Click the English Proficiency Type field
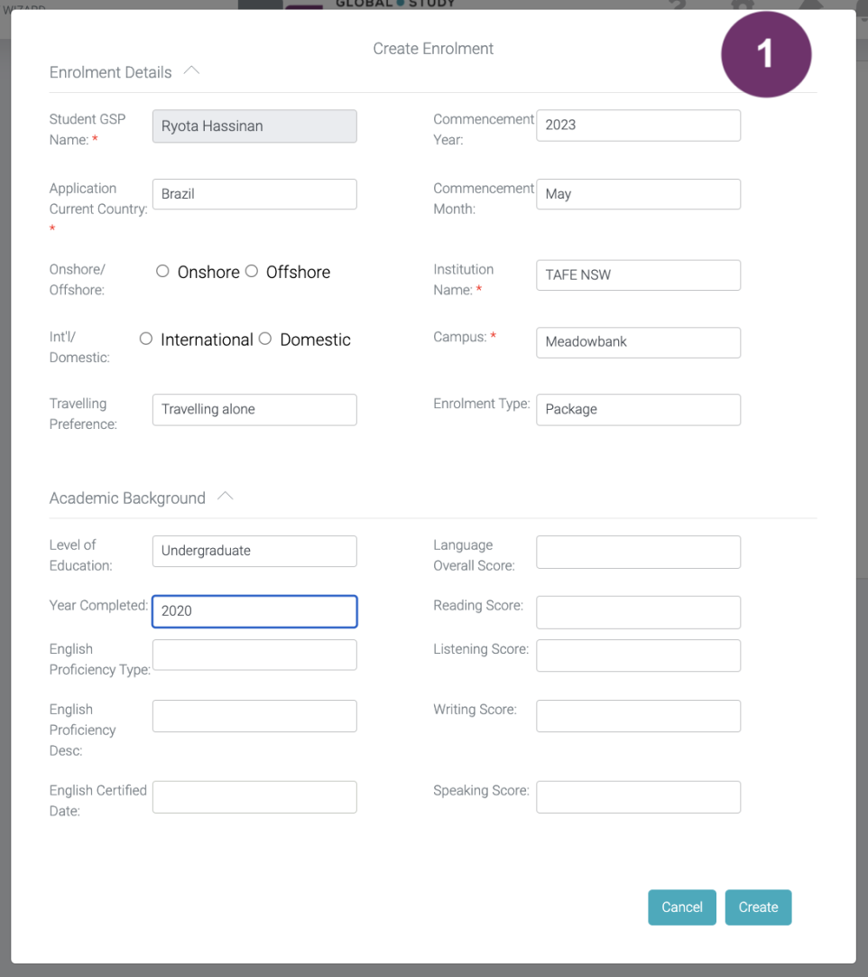Viewport: 868px width, 977px height. click(x=254, y=655)
